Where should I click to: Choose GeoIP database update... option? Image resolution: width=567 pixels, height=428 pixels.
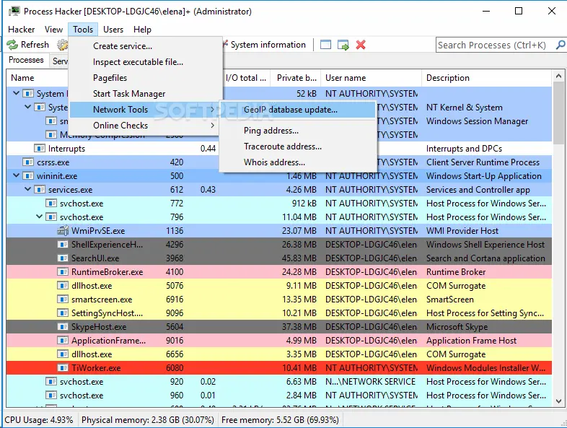[x=291, y=110]
